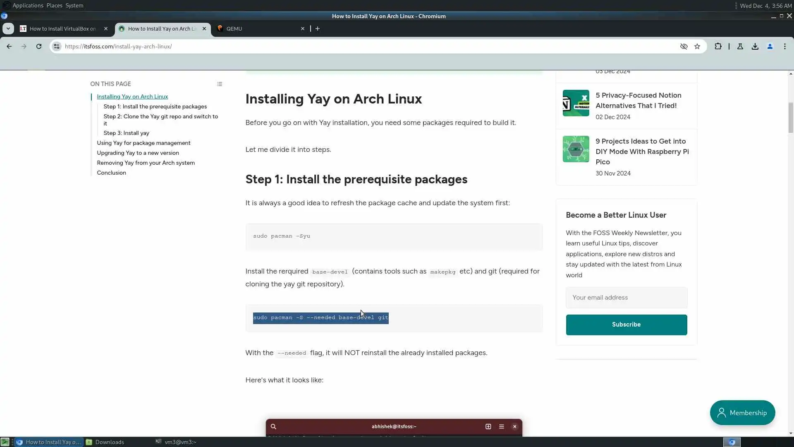Click the page vertical scrollbar thumb
This screenshot has width=794, height=447.
(x=791, y=118)
